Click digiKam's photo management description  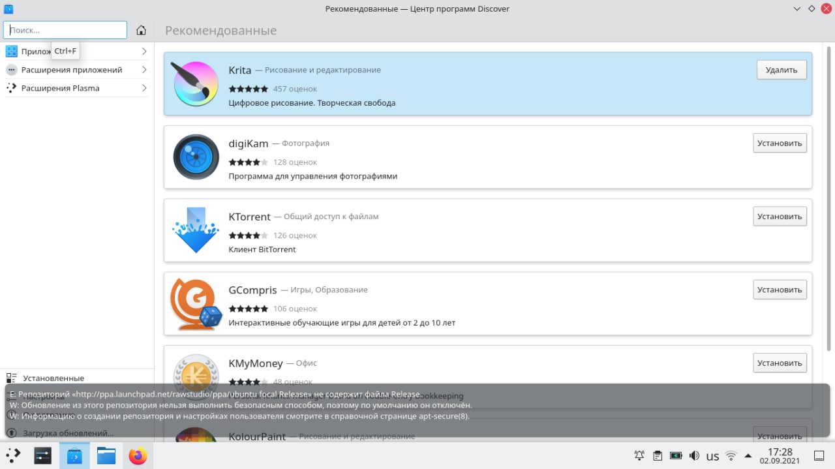pos(312,176)
